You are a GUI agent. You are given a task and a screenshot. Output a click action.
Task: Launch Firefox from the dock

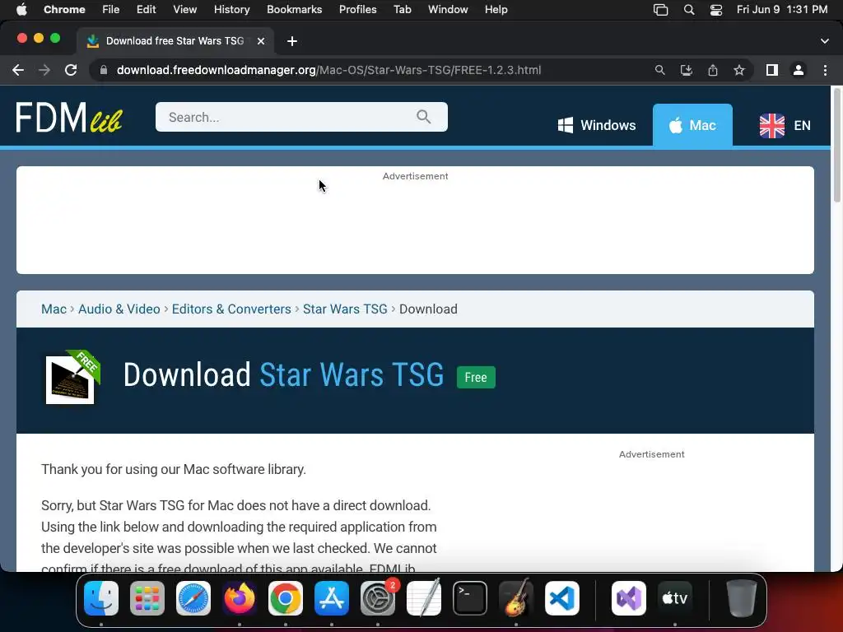coord(240,598)
